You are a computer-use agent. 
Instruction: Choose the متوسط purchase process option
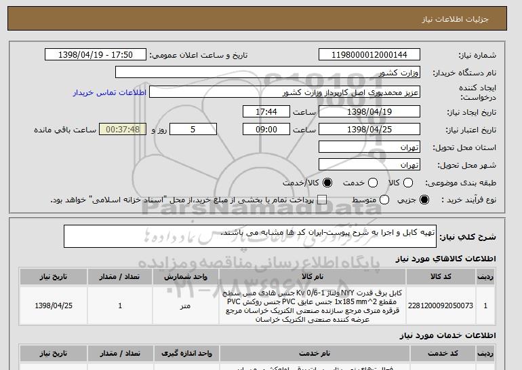tap(384, 200)
